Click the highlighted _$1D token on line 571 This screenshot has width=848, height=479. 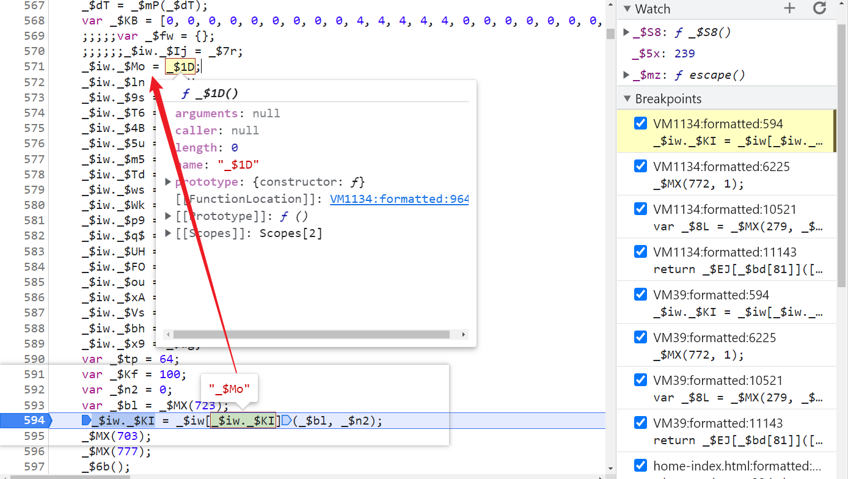click(x=180, y=67)
